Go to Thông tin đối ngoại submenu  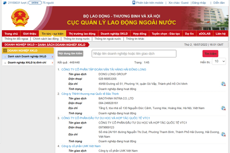click(x=16, y=39)
